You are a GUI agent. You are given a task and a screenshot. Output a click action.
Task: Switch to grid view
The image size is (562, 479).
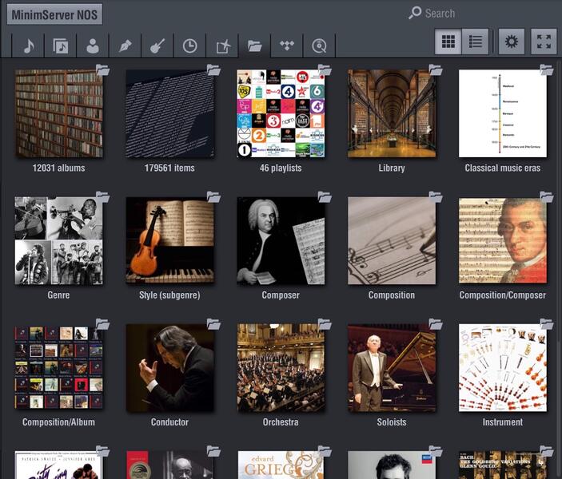coord(448,42)
